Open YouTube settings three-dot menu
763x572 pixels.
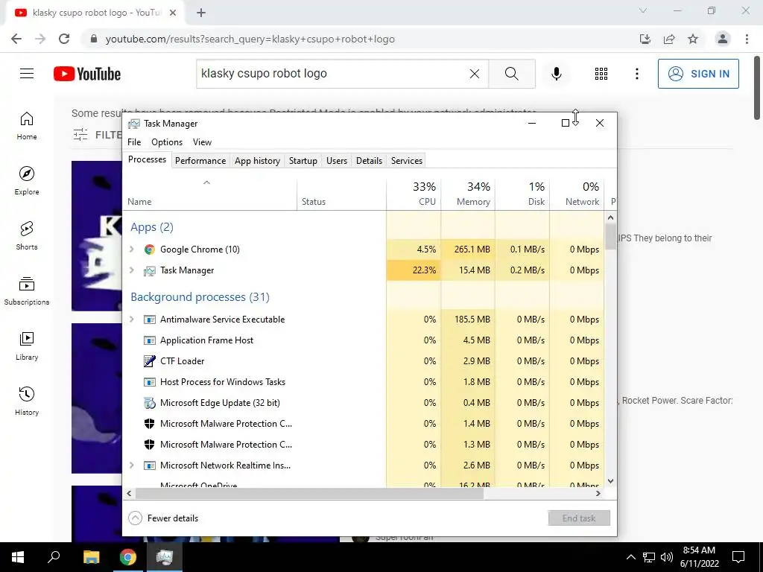pos(637,74)
